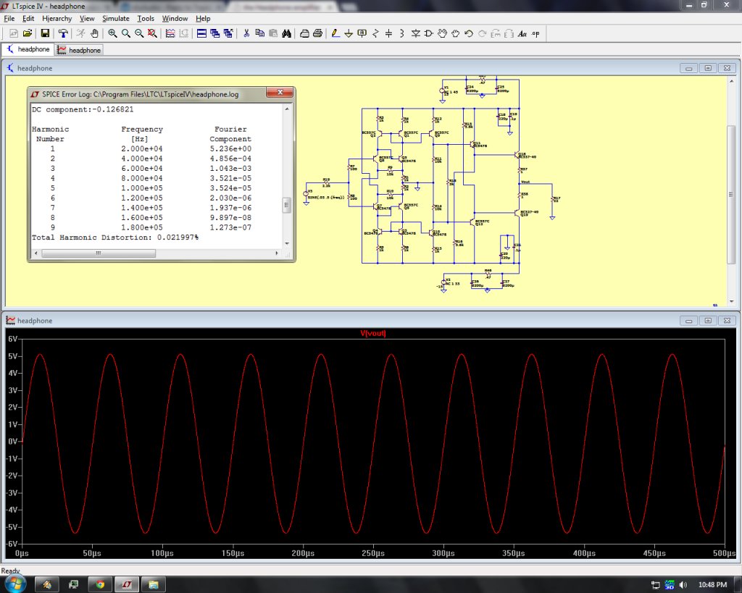742x593 pixels.
Task: Open the File menu
Action: click(9, 18)
